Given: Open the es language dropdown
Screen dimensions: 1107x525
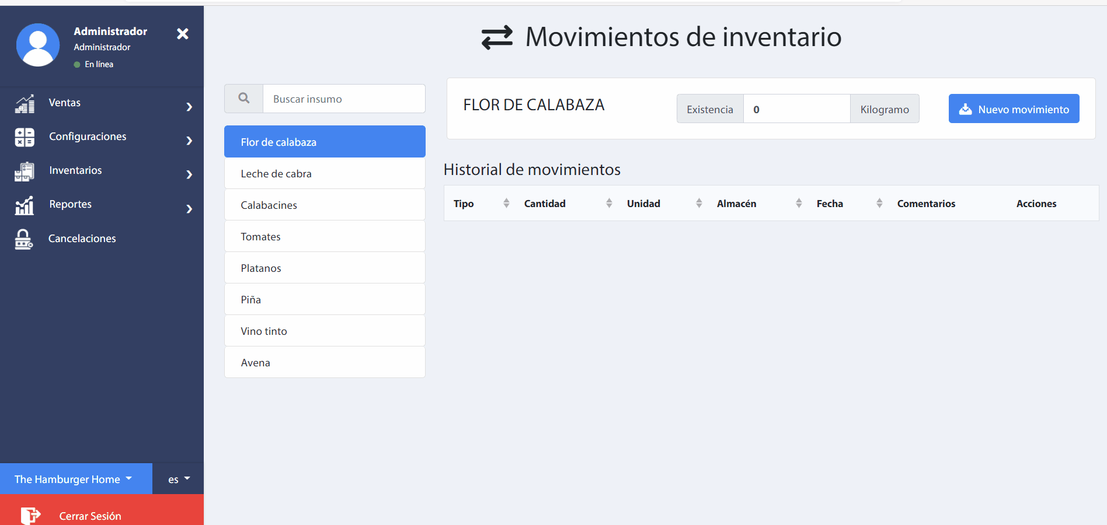Looking at the screenshot, I should [179, 479].
